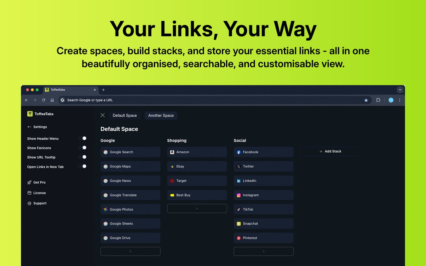Toggle Show URL Tooltip switch

pos(82,157)
